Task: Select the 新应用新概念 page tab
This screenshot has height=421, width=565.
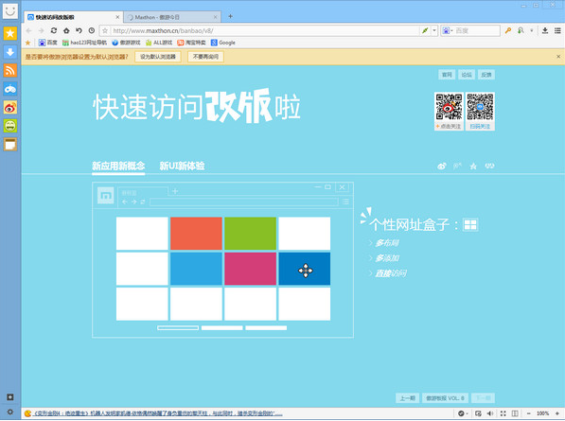Action: coord(118,166)
